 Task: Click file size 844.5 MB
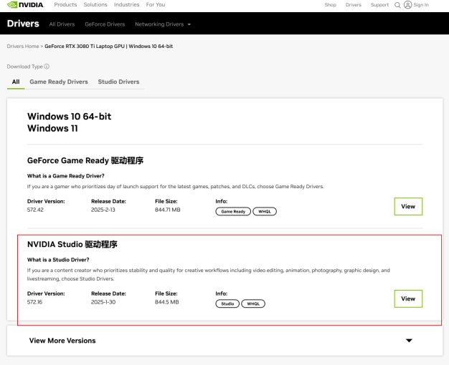tap(167, 302)
